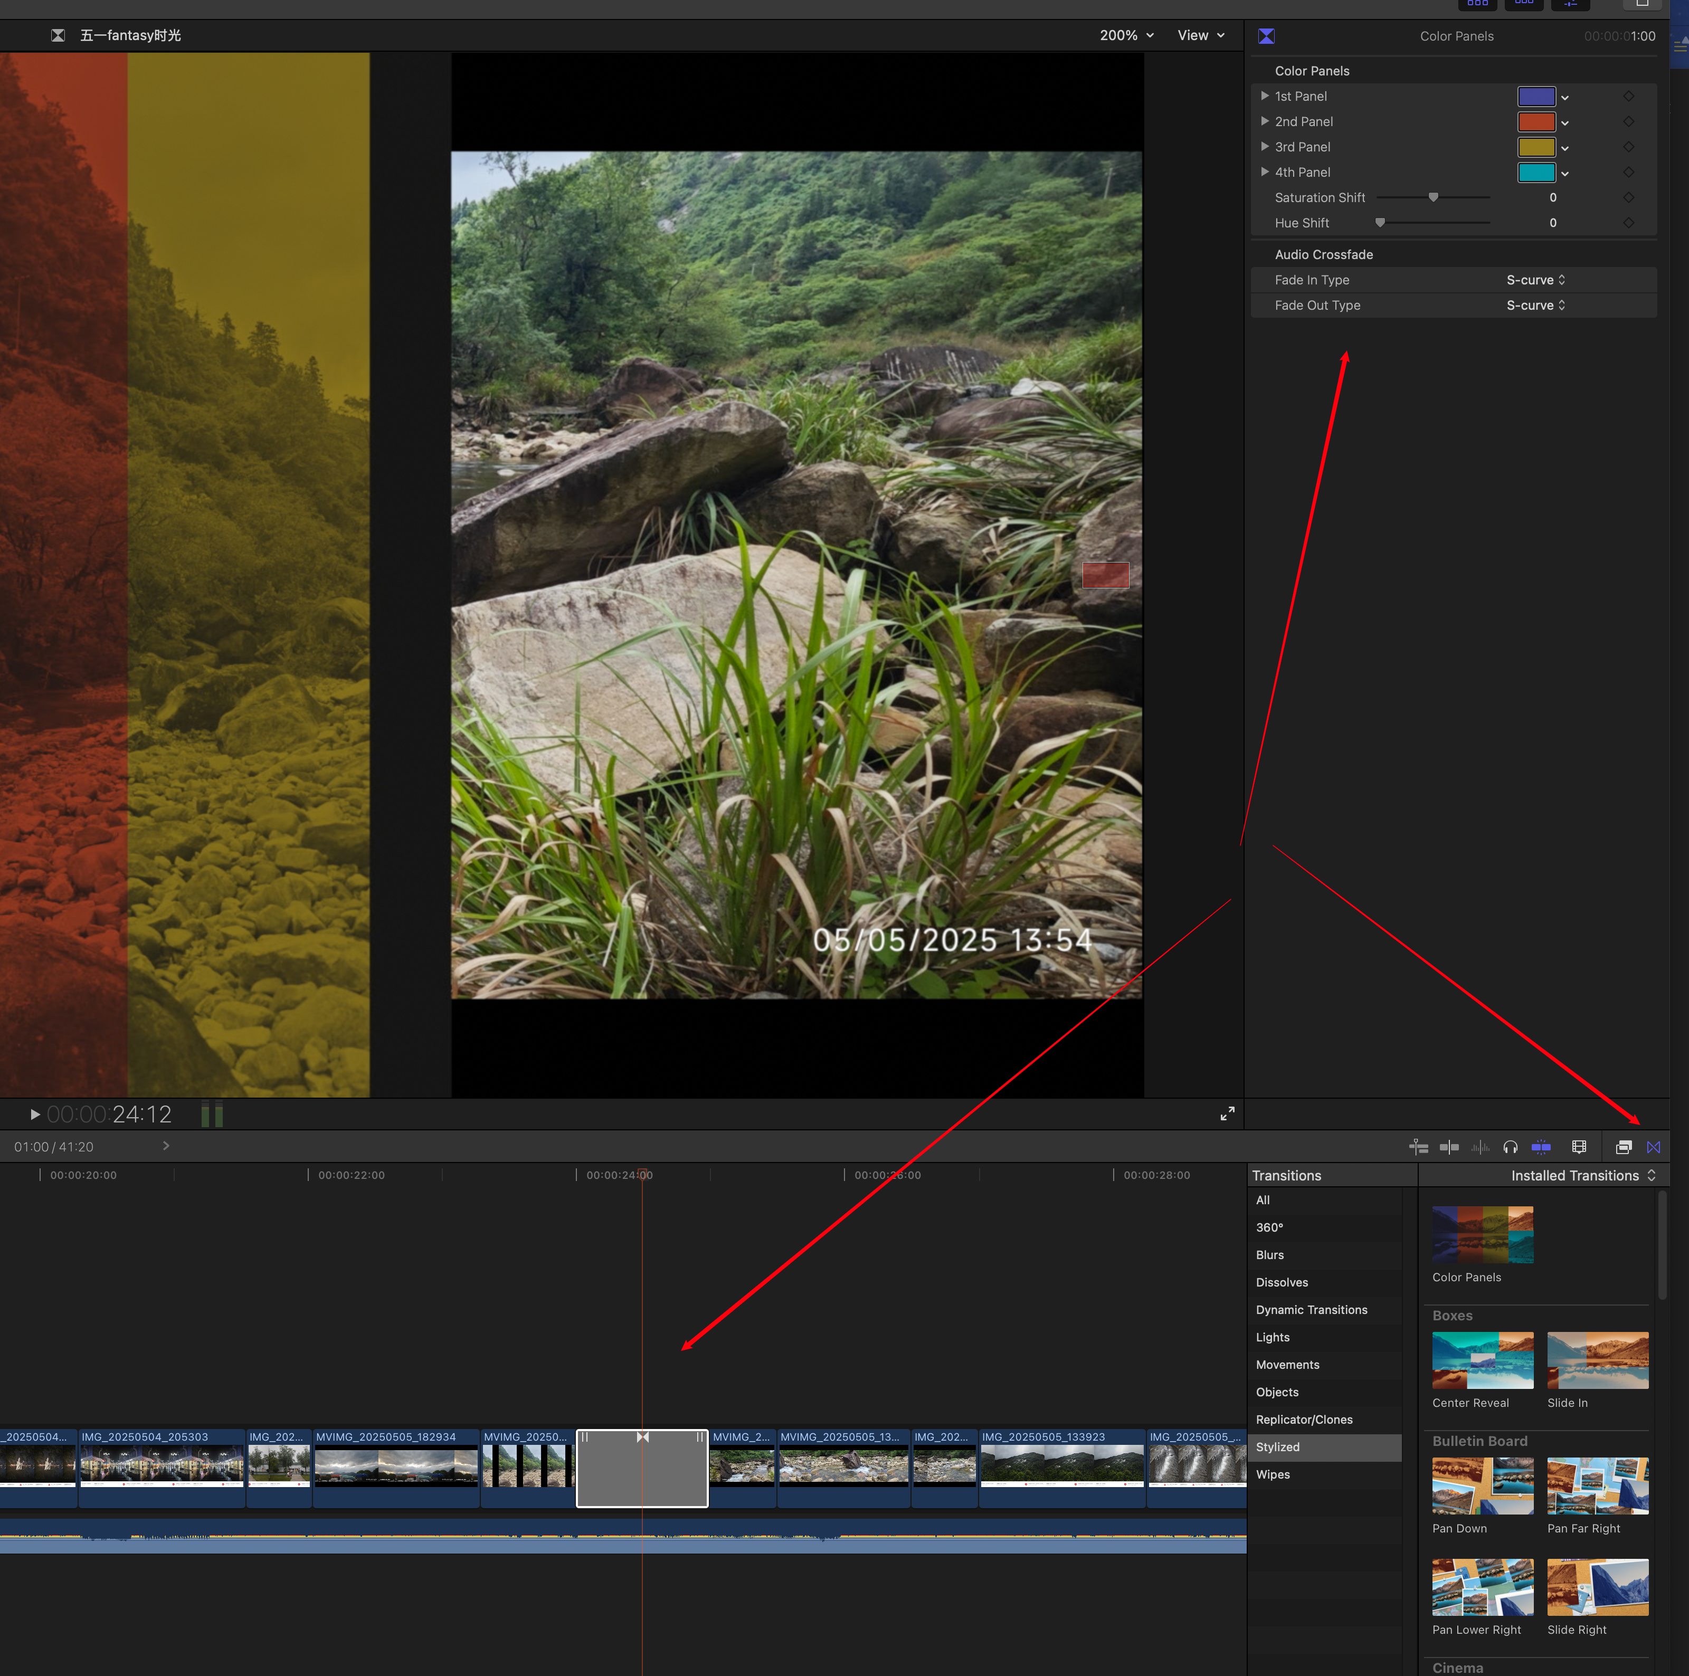The image size is (1689, 1676).
Task: Click the Transitions browser bowtie icon
Action: tap(1653, 1147)
